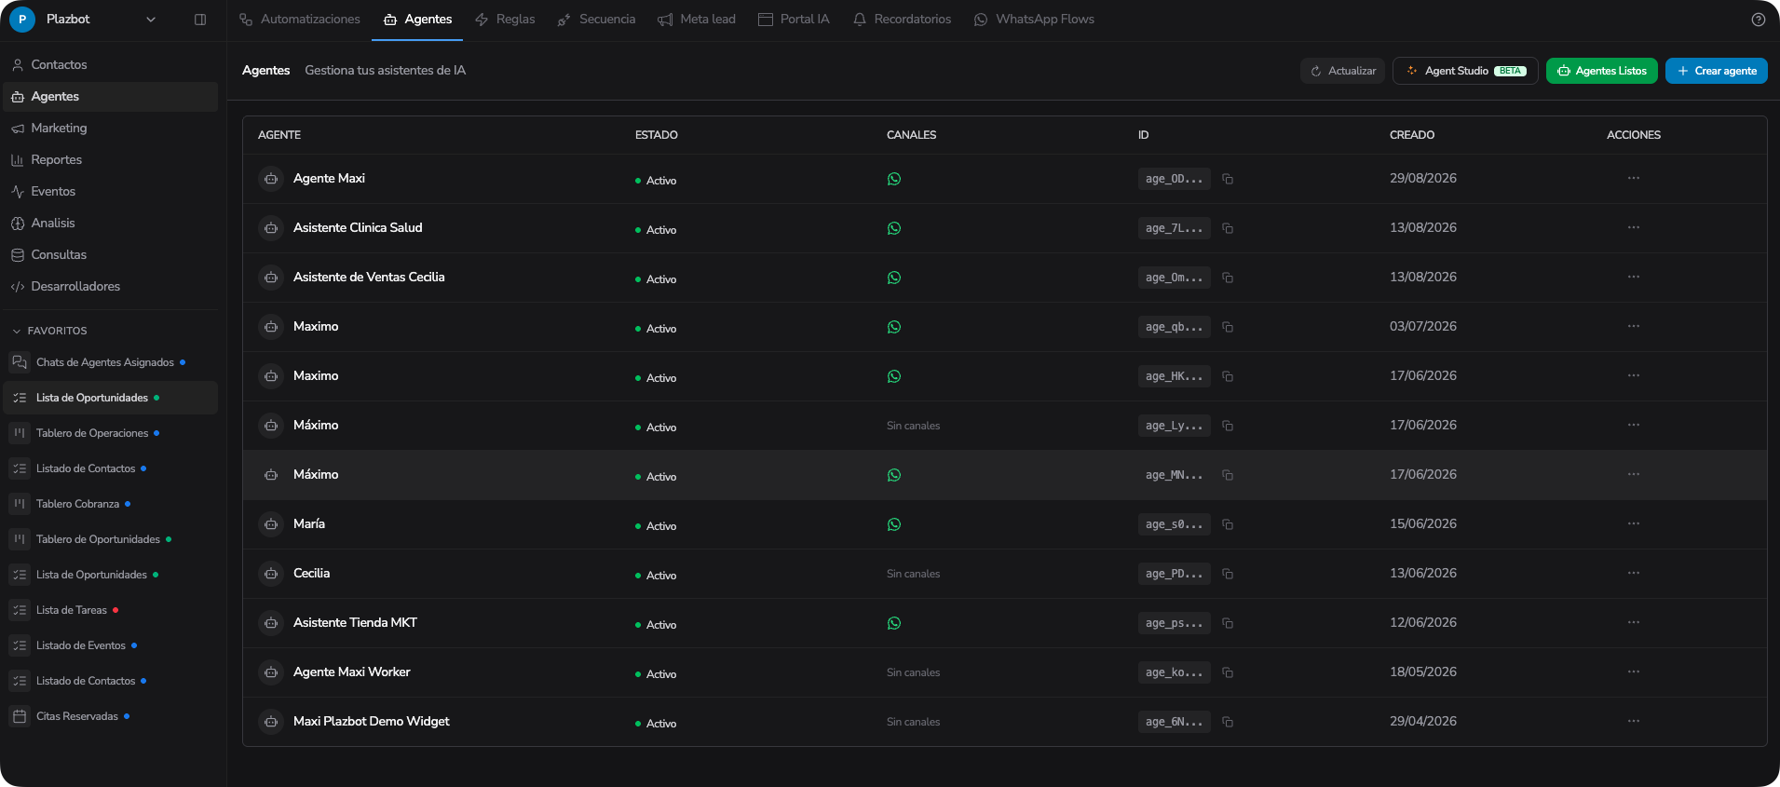Click WhatsApp channel icon for Asistente Tienda MKT

(894, 623)
